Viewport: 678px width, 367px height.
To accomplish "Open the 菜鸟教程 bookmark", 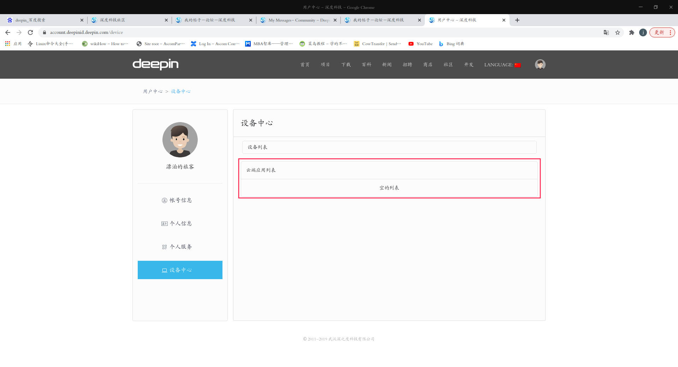I will coord(323,44).
